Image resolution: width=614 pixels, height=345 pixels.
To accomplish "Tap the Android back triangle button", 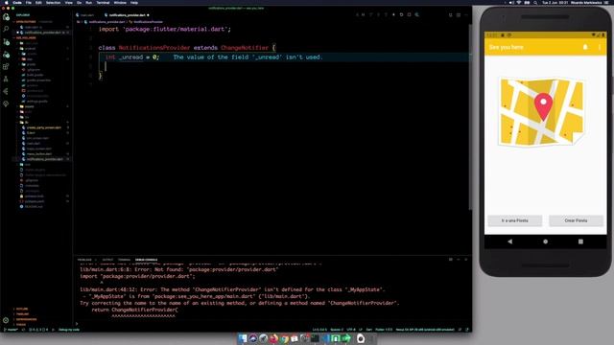I will [509, 241].
